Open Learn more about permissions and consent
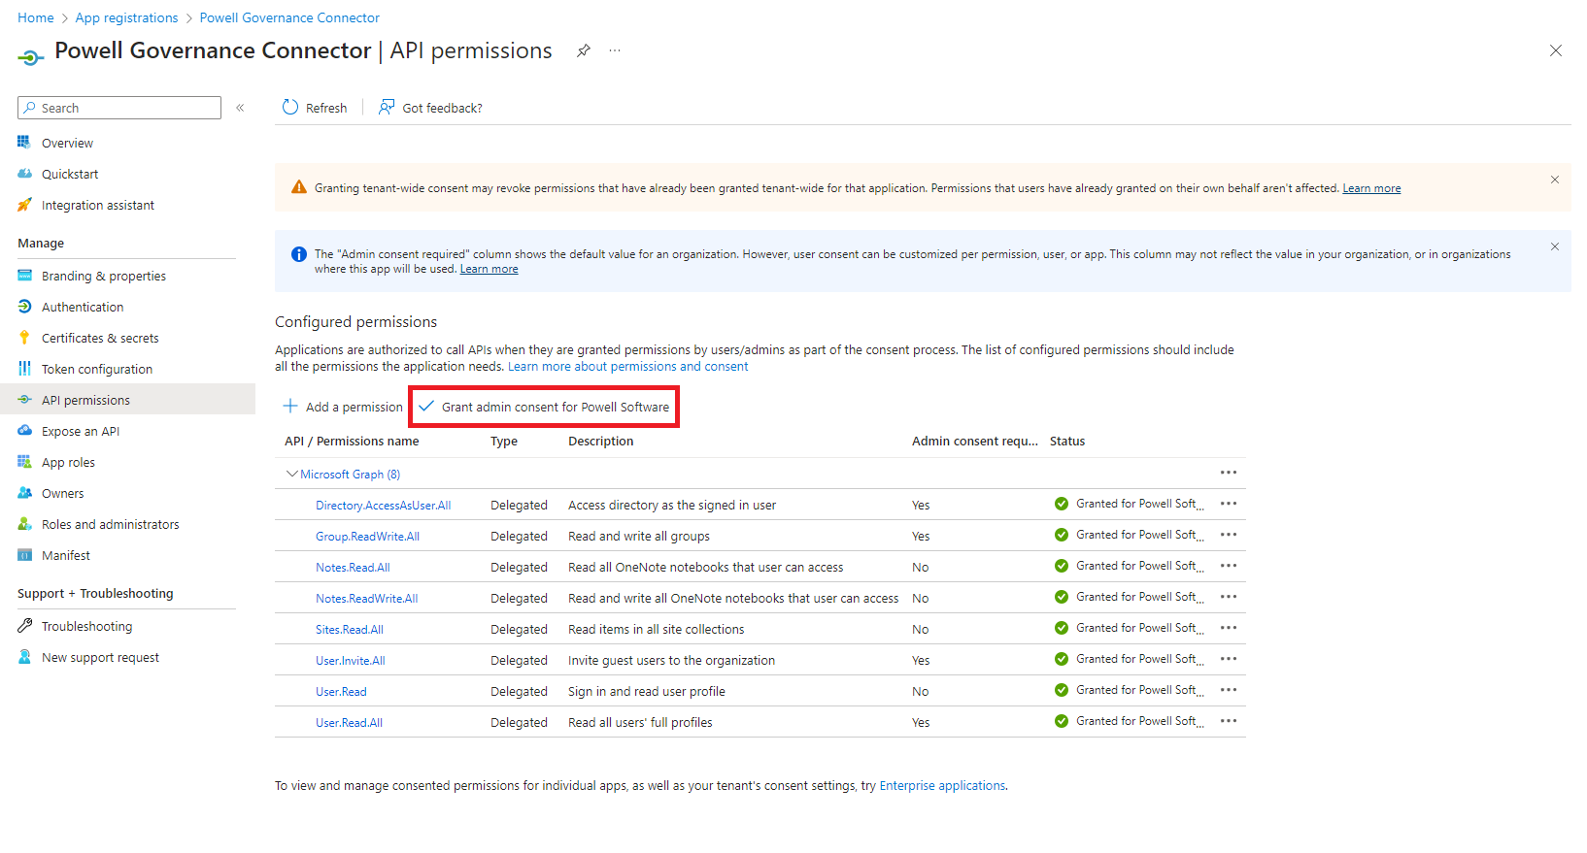This screenshot has width=1587, height=853. click(x=627, y=367)
